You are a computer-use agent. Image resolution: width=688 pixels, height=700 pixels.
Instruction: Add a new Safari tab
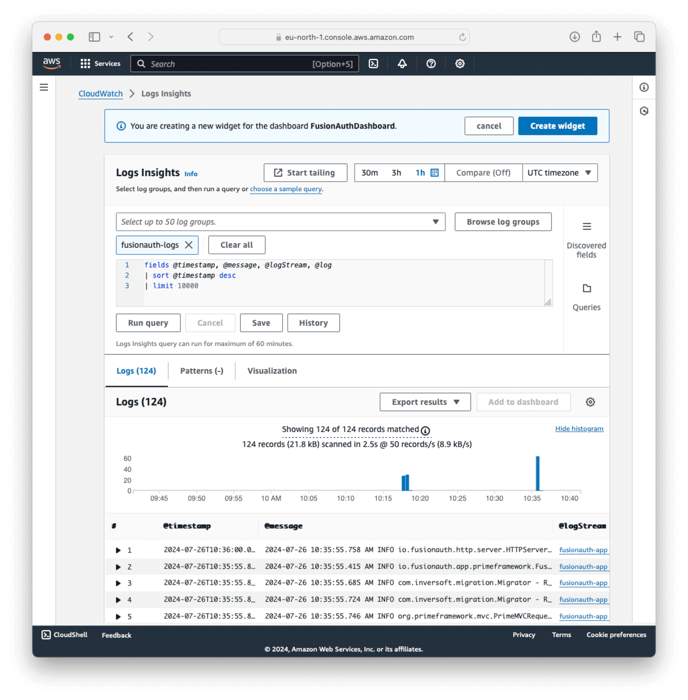click(x=617, y=37)
